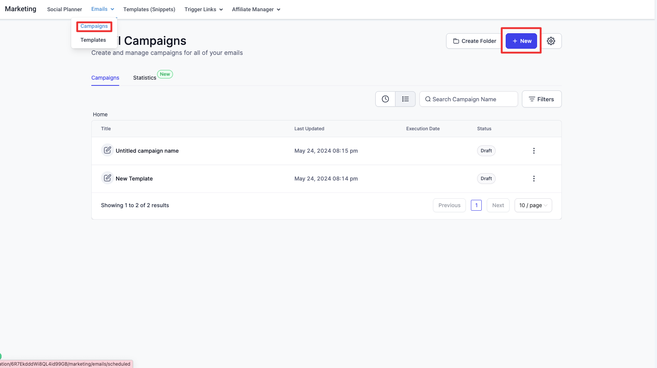Select Campaigns in the Emails submenu
Viewport: 657px width, 368px height.
94,26
